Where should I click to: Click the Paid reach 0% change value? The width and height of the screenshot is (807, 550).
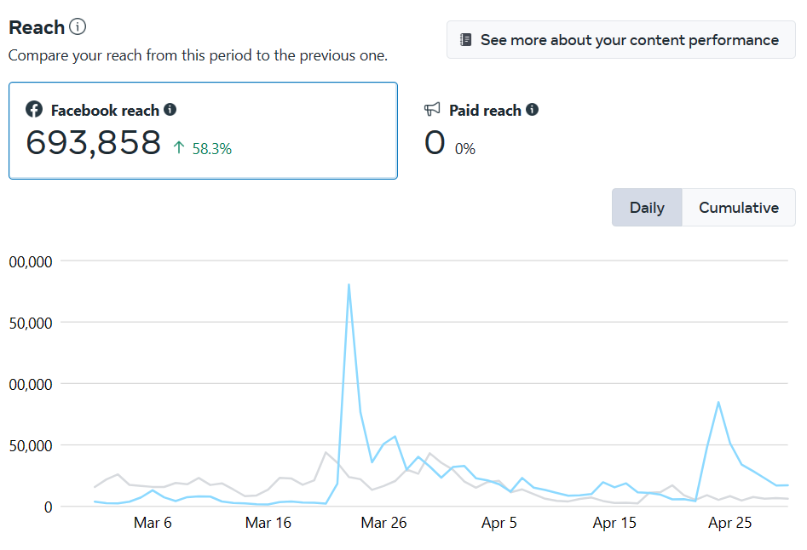point(465,149)
